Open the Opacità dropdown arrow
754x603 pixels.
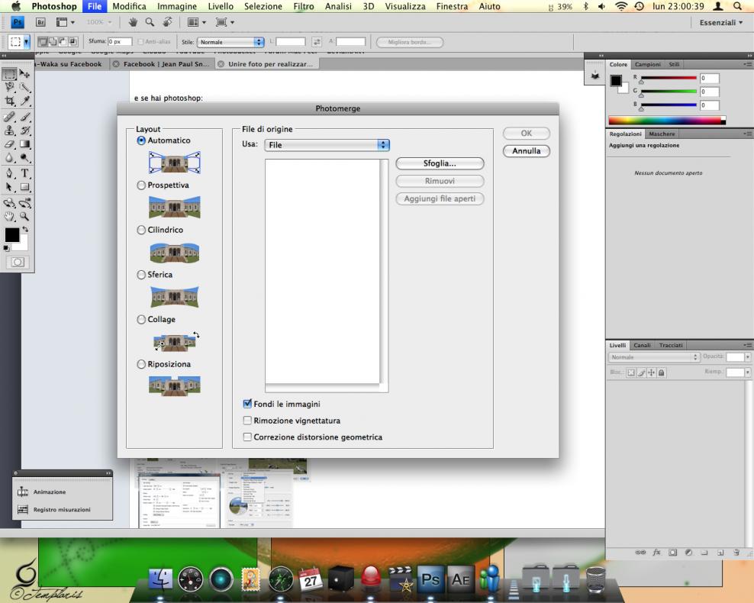(x=747, y=356)
